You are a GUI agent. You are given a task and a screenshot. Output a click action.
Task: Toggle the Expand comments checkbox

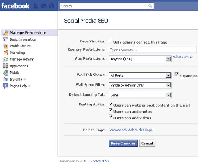point(176,74)
